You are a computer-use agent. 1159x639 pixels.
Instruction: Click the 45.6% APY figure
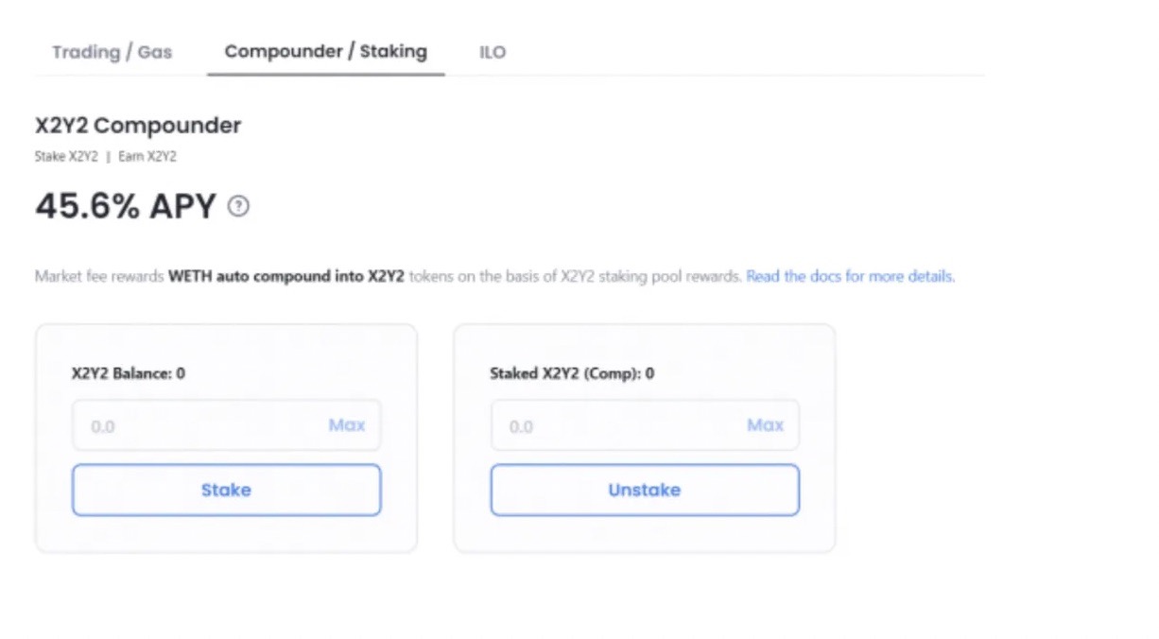[x=123, y=205]
